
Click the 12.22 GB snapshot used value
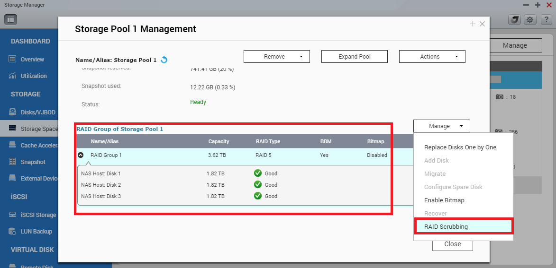tap(212, 87)
